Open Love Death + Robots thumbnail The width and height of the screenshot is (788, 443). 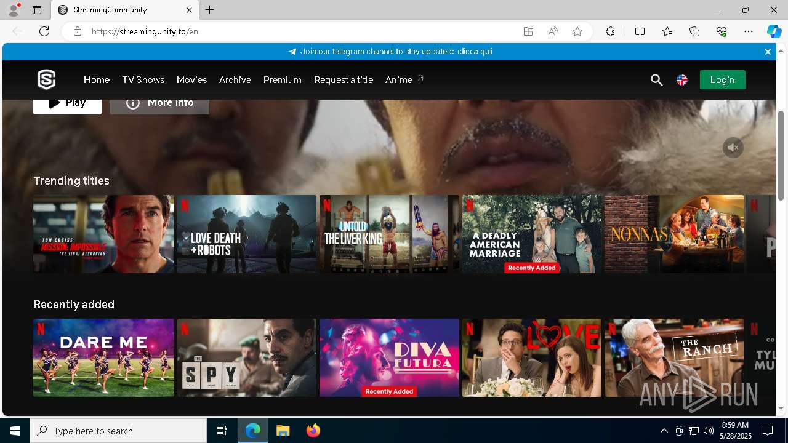coord(247,234)
